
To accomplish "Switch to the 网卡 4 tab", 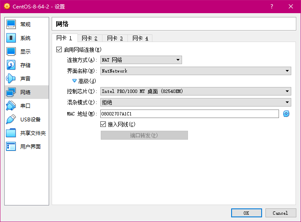I will pos(140,38).
